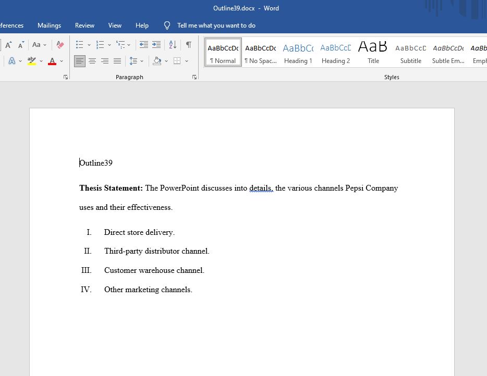Apply the red font color
The width and height of the screenshot is (487, 376).
pos(52,61)
